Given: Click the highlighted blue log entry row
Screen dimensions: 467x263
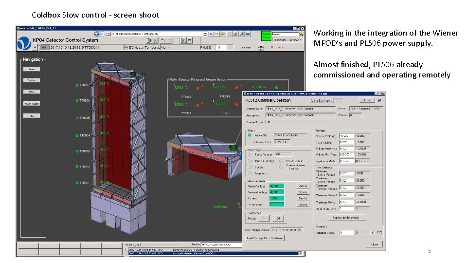Looking at the screenshot, I should (213, 254).
